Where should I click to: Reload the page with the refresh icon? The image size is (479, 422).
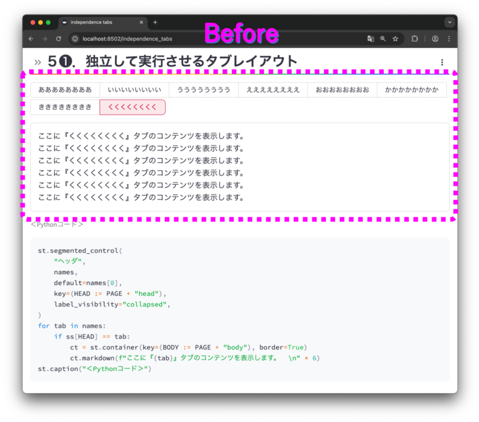tap(58, 39)
